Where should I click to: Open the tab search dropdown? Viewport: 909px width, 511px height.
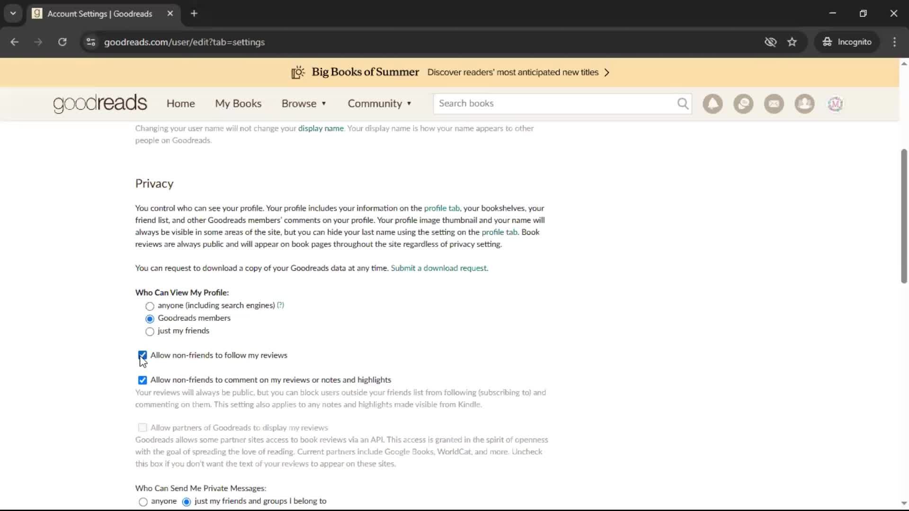[x=13, y=14]
